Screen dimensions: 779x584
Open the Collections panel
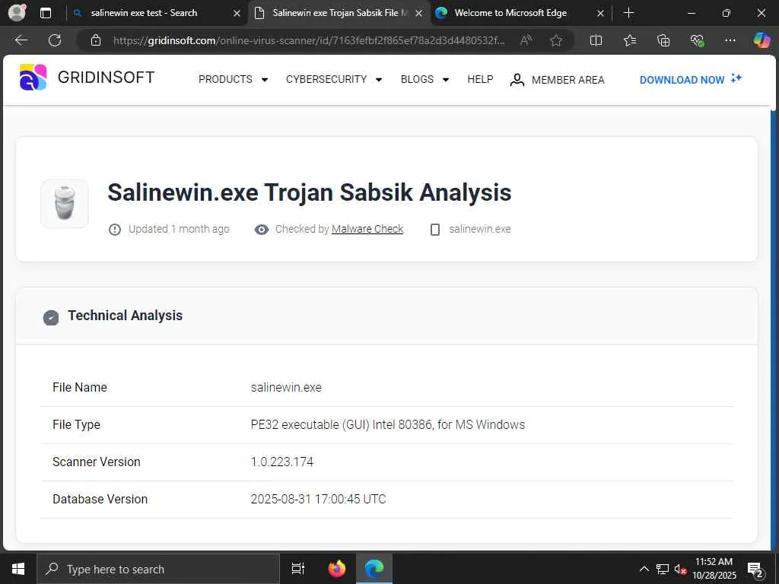pos(663,40)
